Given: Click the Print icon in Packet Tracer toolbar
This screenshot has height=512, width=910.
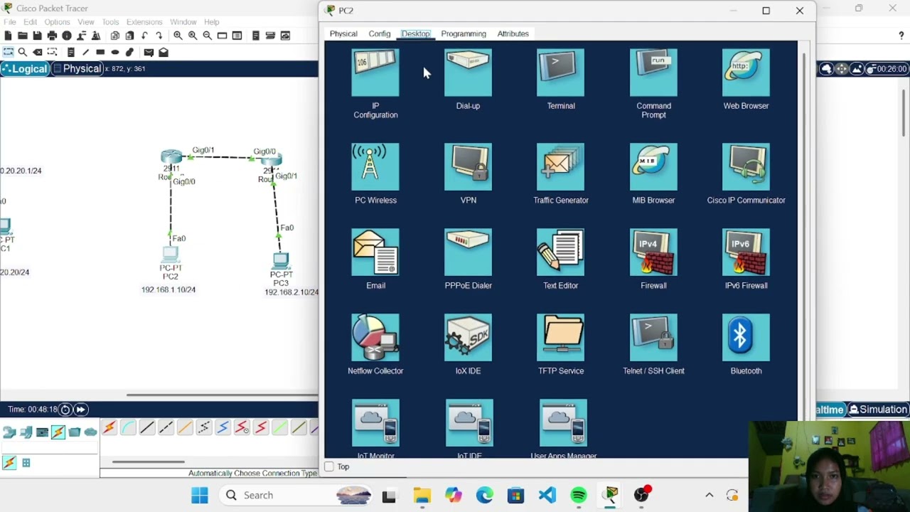Looking at the screenshot, I should click(52, 36).
